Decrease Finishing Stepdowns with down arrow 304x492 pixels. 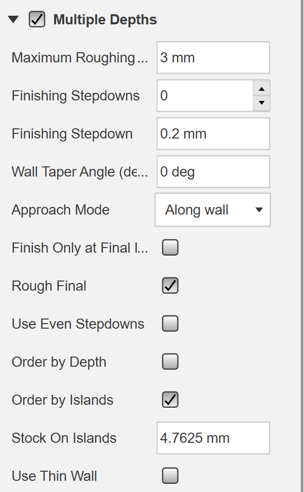point(261,102)
